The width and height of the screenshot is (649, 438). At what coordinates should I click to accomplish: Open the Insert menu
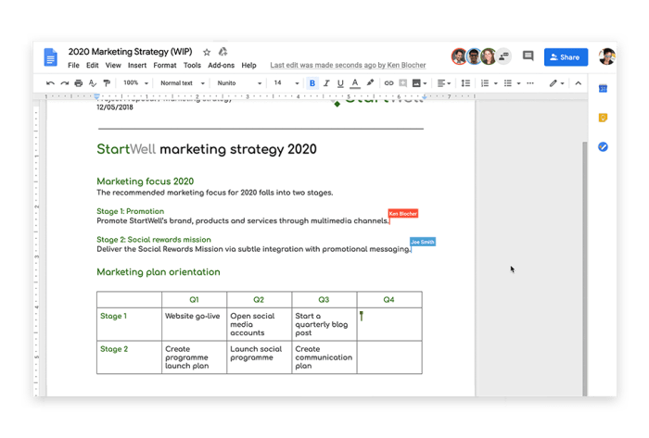tap(137, 66)
